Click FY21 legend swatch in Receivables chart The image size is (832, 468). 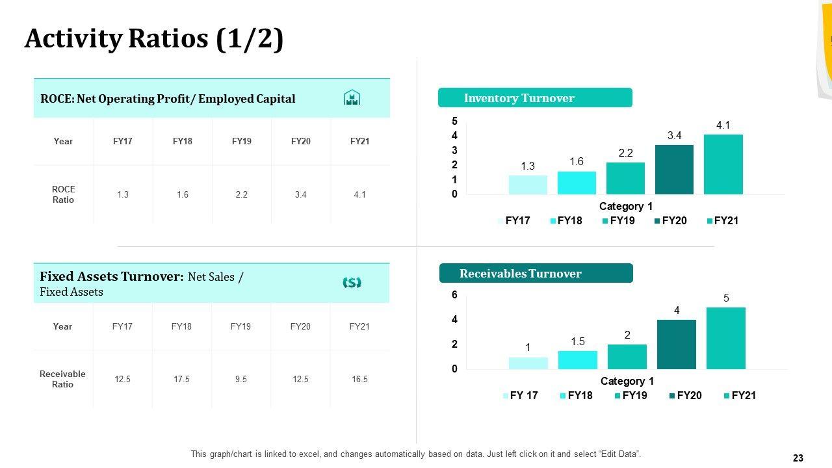(727, 396)
